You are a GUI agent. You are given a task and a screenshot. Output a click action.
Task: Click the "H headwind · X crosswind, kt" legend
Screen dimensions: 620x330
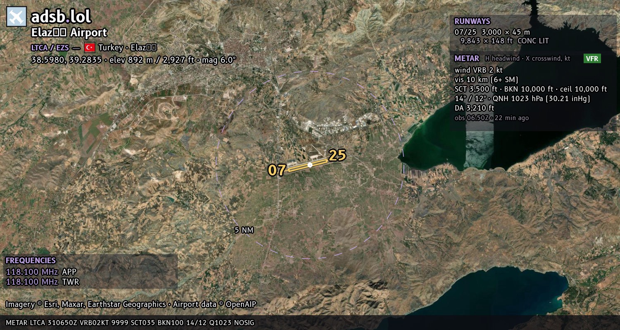pyautogui.click(x=527, y=59)
